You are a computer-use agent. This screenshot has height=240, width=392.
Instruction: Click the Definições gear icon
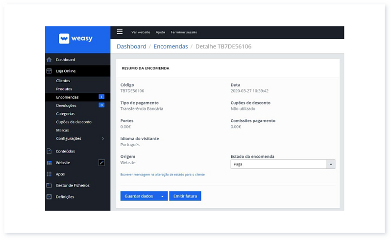(x=49, y=197)
